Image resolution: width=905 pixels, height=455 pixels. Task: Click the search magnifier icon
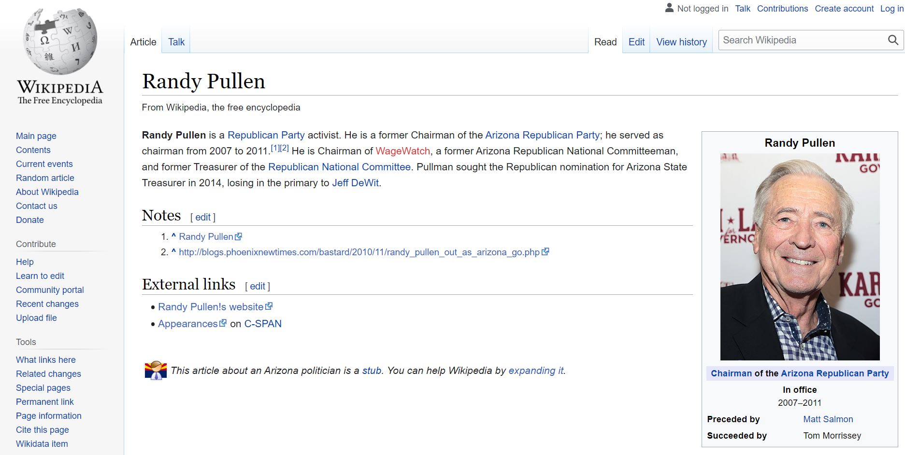893,40
